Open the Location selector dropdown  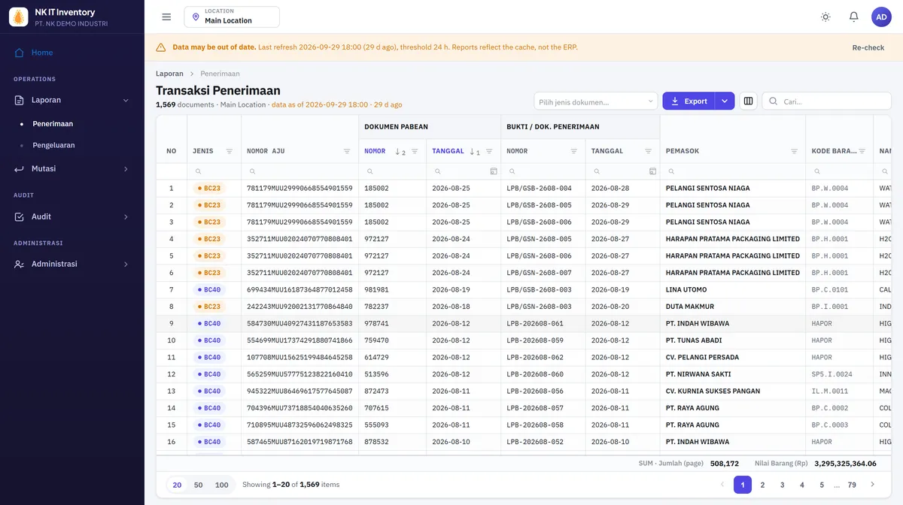tap(232, 17)
